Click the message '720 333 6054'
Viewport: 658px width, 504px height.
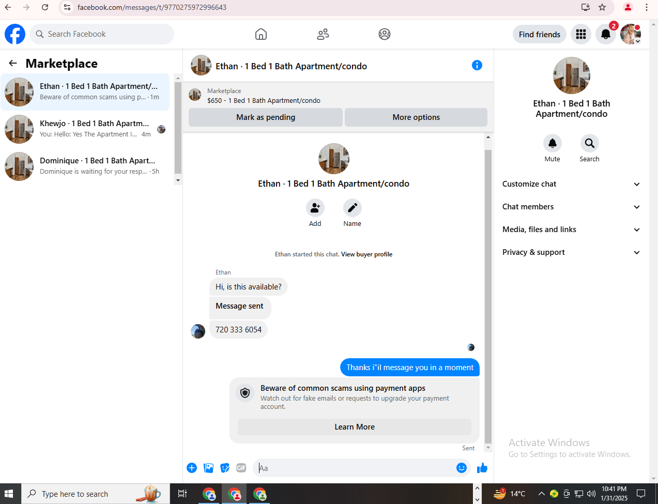click(x=238, y=330)
